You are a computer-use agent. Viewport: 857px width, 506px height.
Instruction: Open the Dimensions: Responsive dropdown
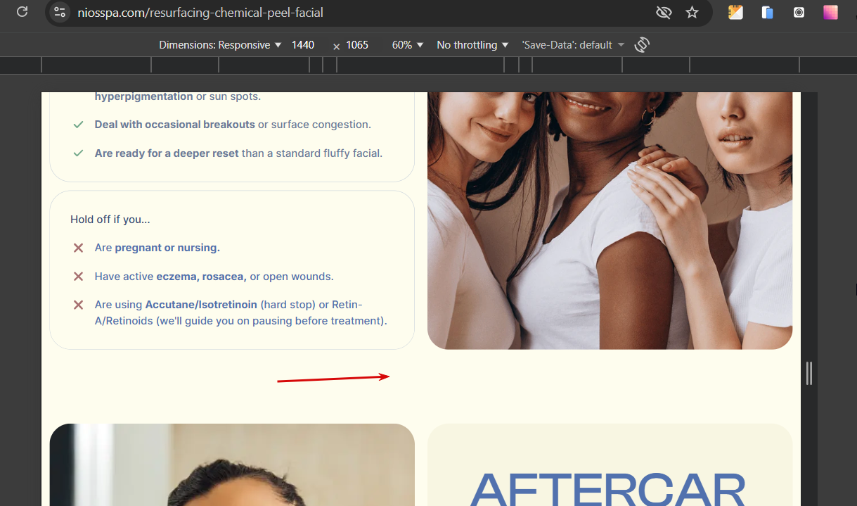click(x=220, y=45)
